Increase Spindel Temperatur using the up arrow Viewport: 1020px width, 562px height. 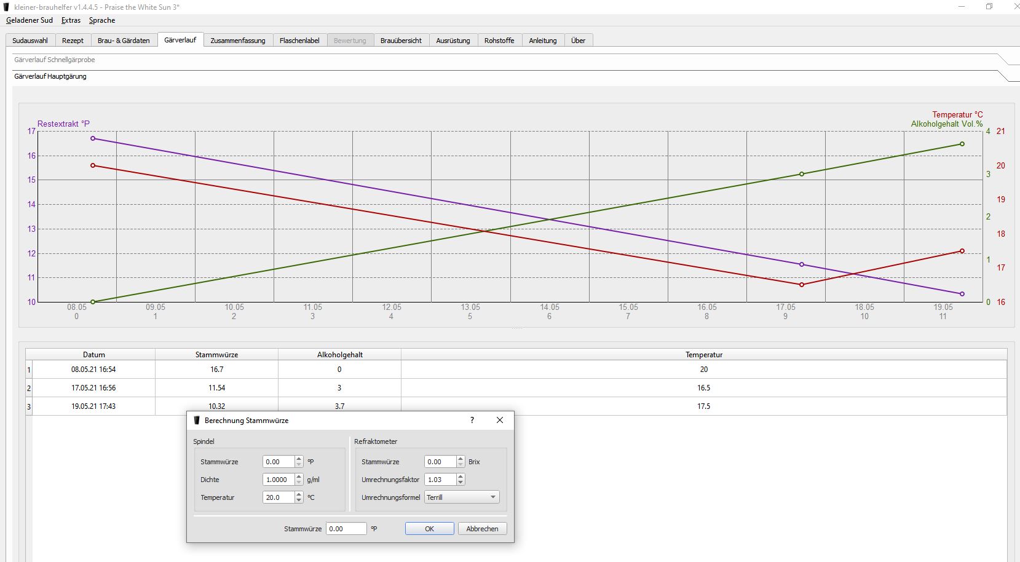tap(299, 494)
